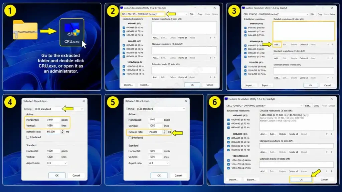342x192 pixels.
Task: Click Copy beside the monitor dropdown in step 2
Action: [200, 14]
